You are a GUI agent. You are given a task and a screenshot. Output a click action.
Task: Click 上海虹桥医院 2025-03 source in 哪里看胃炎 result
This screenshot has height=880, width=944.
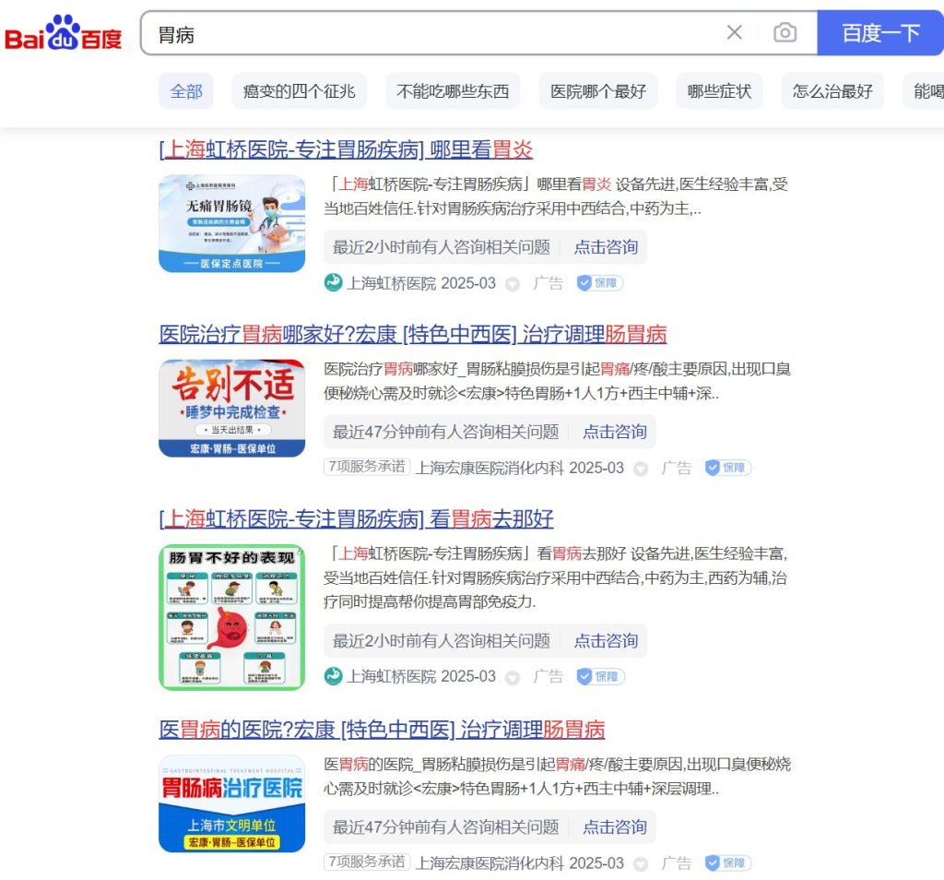click(421, 283)
